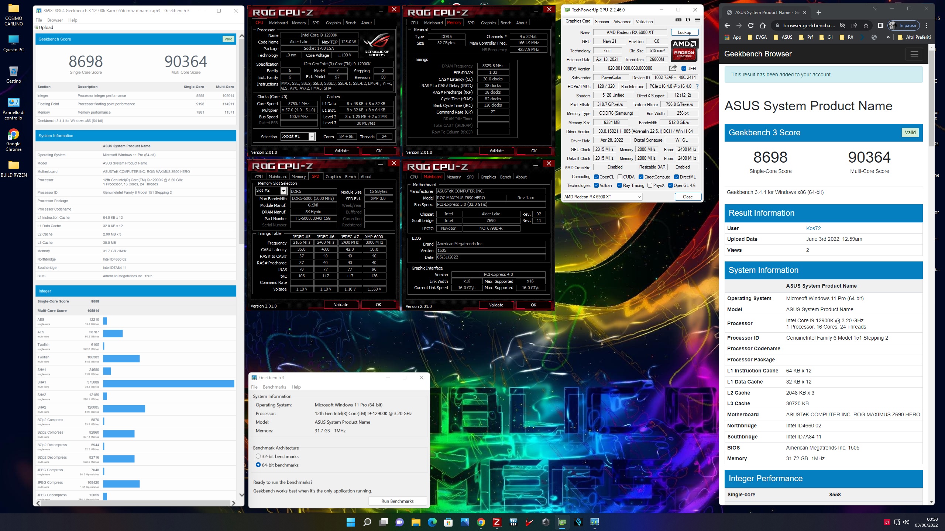
Task: Reload the Geekbench Browser page in Chrome
Action: coord(750,25)
